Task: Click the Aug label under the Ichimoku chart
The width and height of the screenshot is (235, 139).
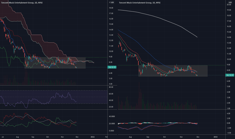Action: click(x=17, y=137)
